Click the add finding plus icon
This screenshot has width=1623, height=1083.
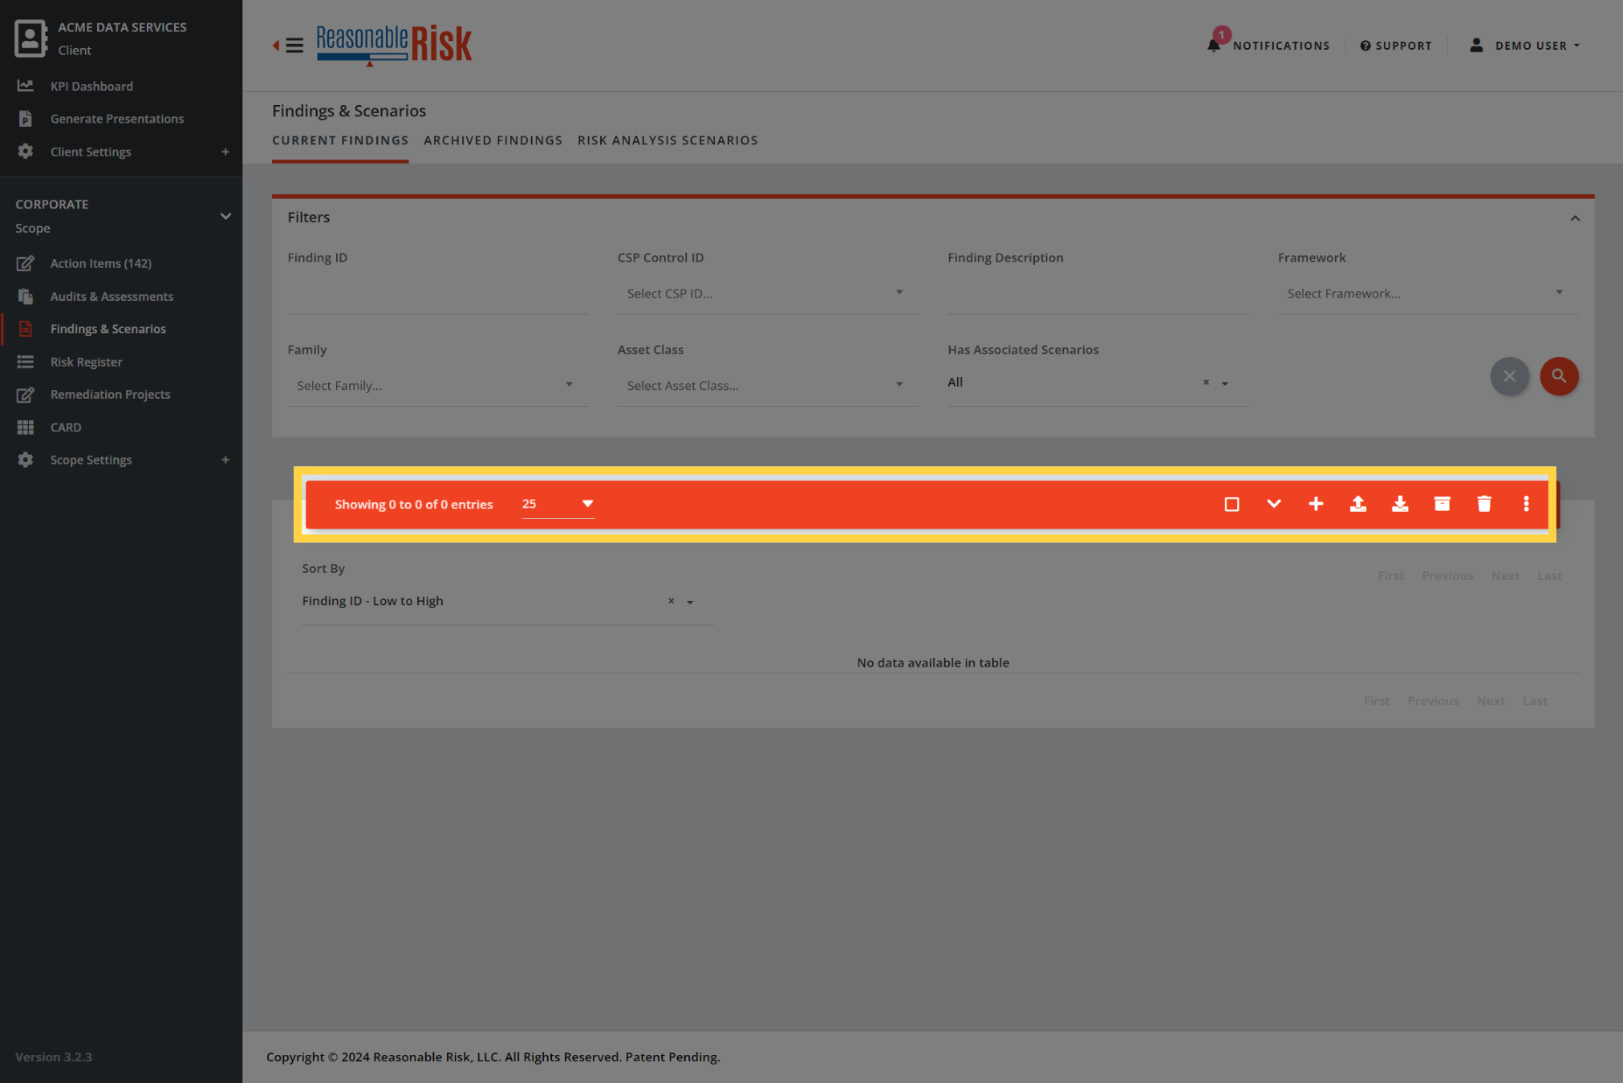1316,504
